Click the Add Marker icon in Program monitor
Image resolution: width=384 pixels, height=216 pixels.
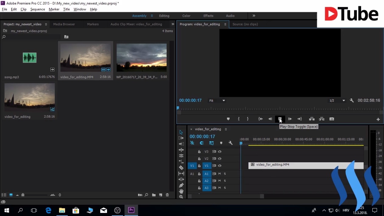tap(228, 119)
